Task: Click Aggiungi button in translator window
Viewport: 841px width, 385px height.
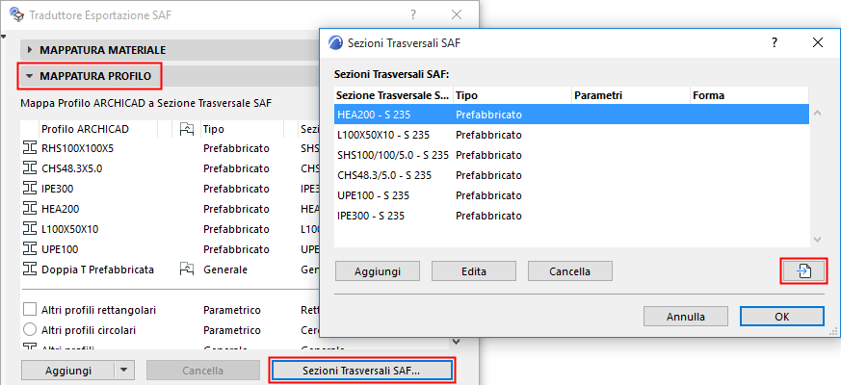Action: (68, 370)
